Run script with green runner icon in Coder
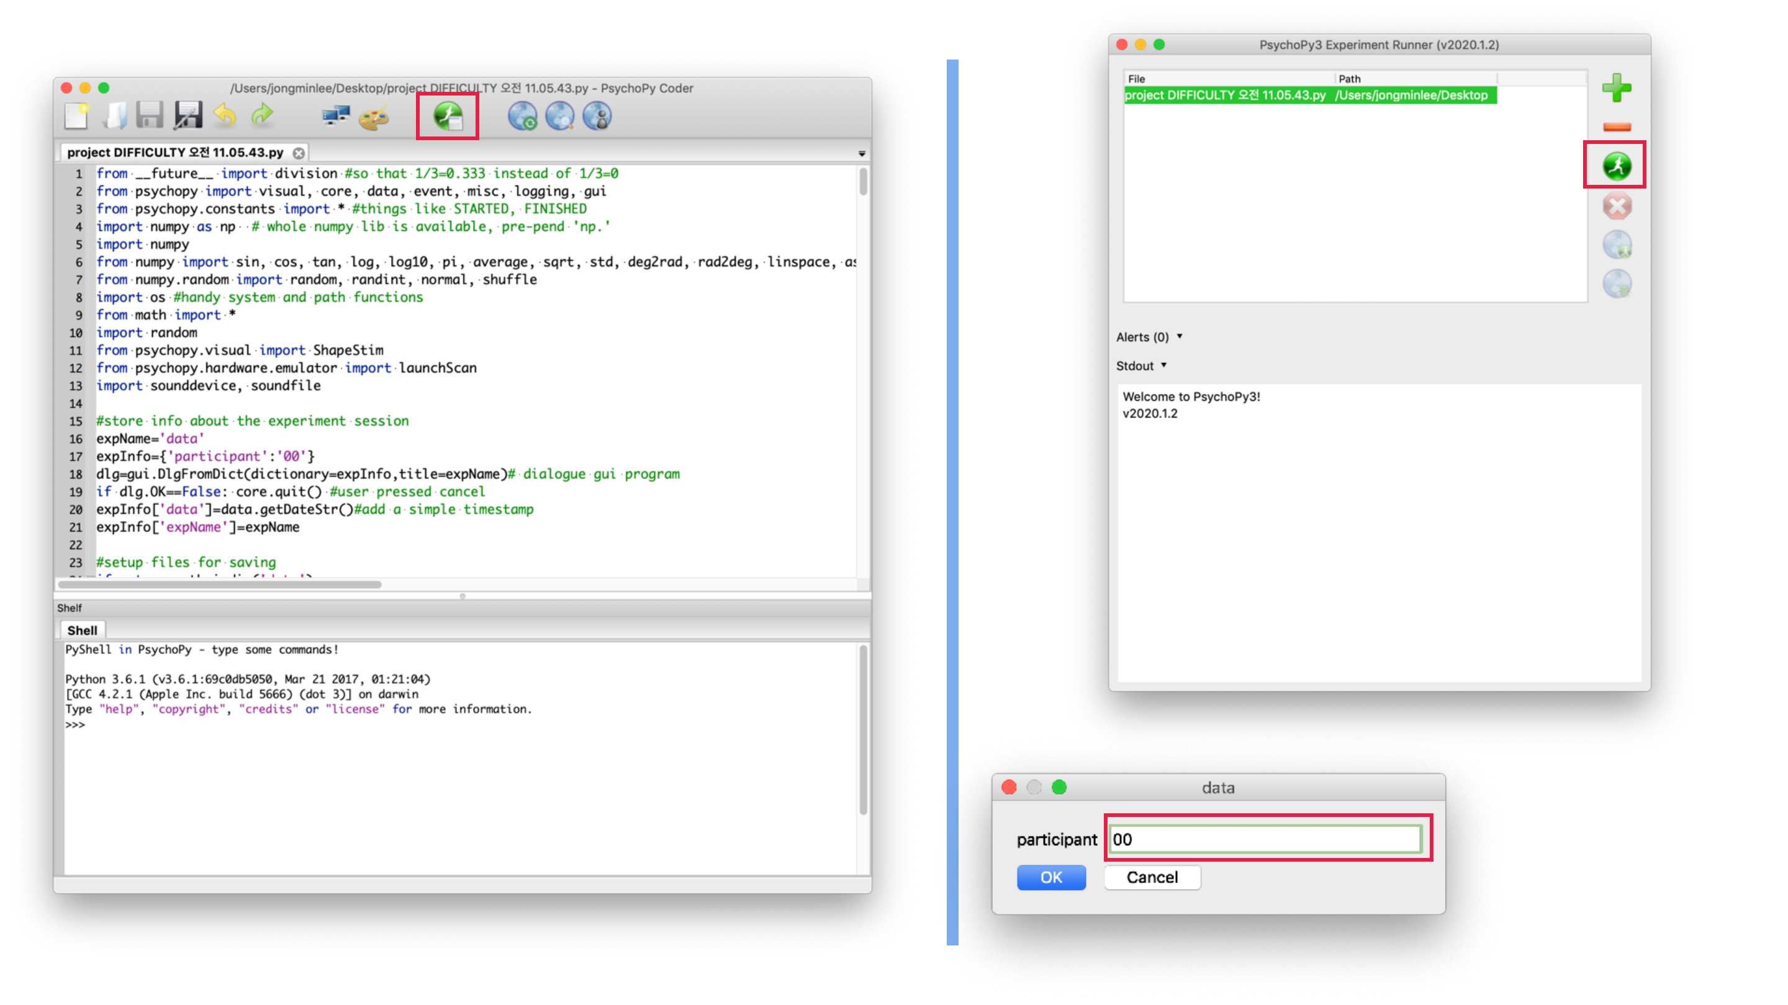 pos(448,116)
